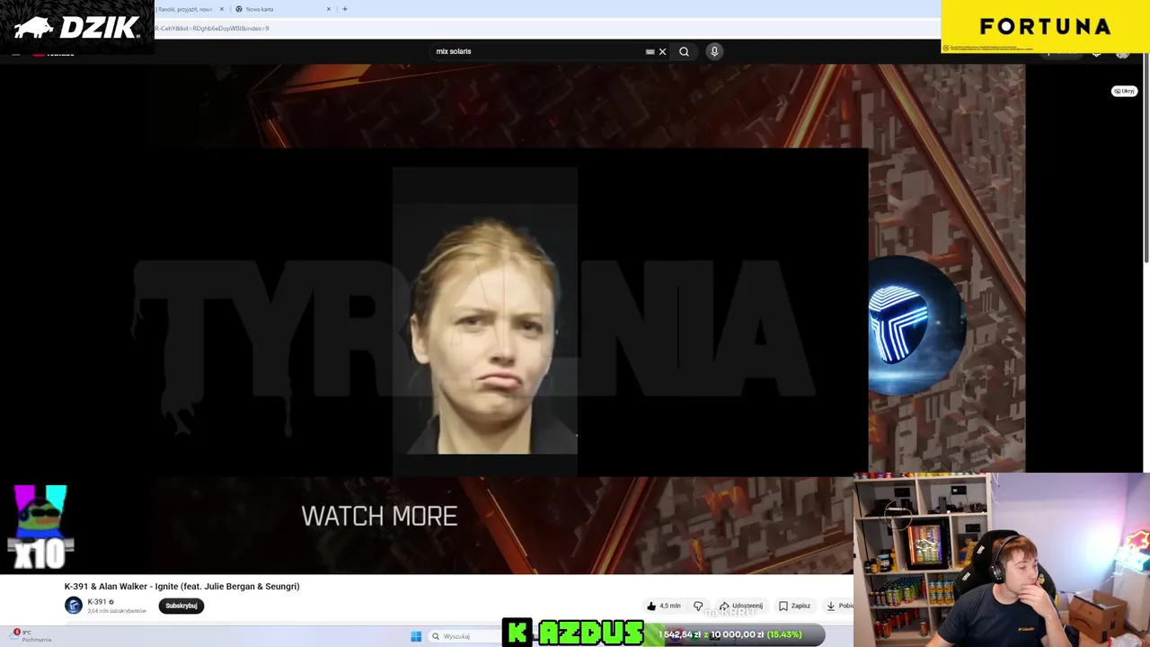Subscribe with the 'Subskrybuj' button
Image resolution: width=1150 pixels, height=647 pixels.
[181, 606]
